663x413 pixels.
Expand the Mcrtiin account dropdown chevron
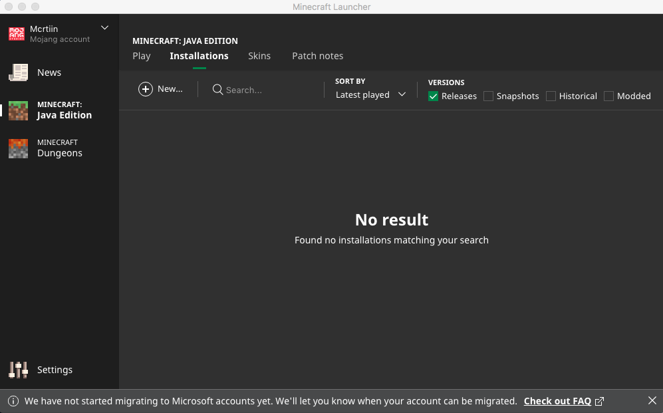pos(105,28)
